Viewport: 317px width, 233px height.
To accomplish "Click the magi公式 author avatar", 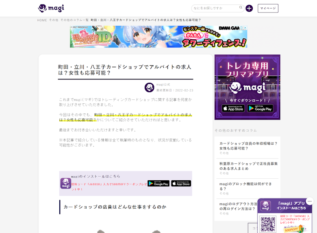I will [x=149, y=88].
